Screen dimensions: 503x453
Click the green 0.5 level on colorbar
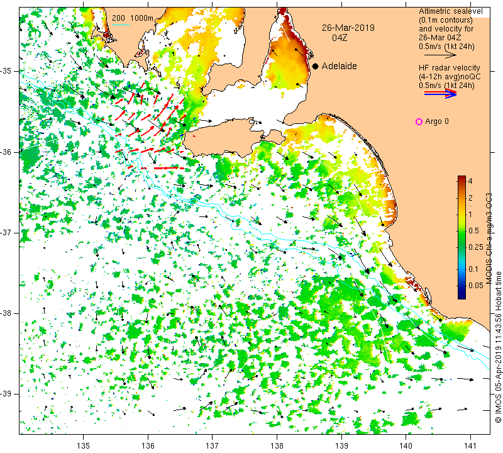point(462,230)
